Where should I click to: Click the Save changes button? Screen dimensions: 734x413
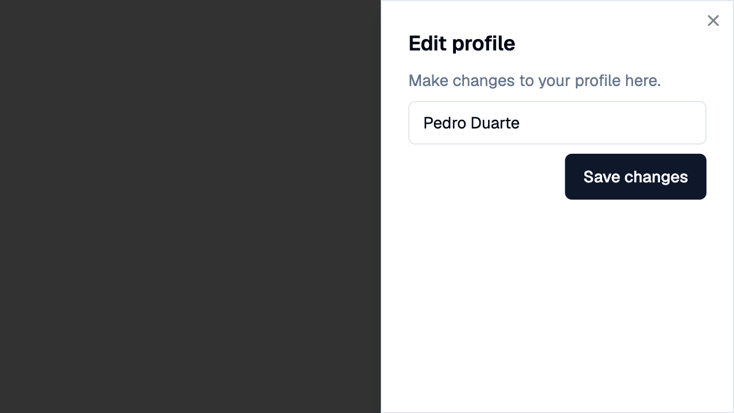pos(635,177)
